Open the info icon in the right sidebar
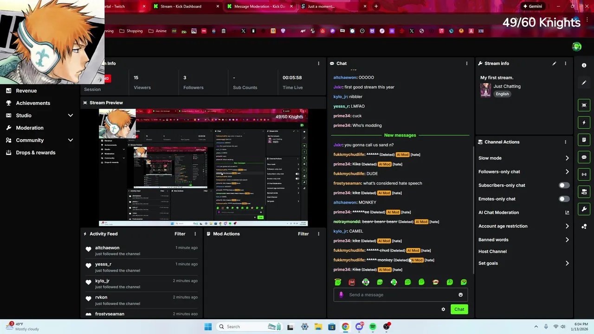Image resolution: width=594 pixels, height=334 pixels. (584, 65)
